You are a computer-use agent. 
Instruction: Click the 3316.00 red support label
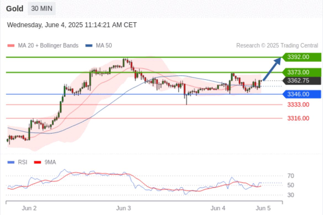(x=298, y=118)
